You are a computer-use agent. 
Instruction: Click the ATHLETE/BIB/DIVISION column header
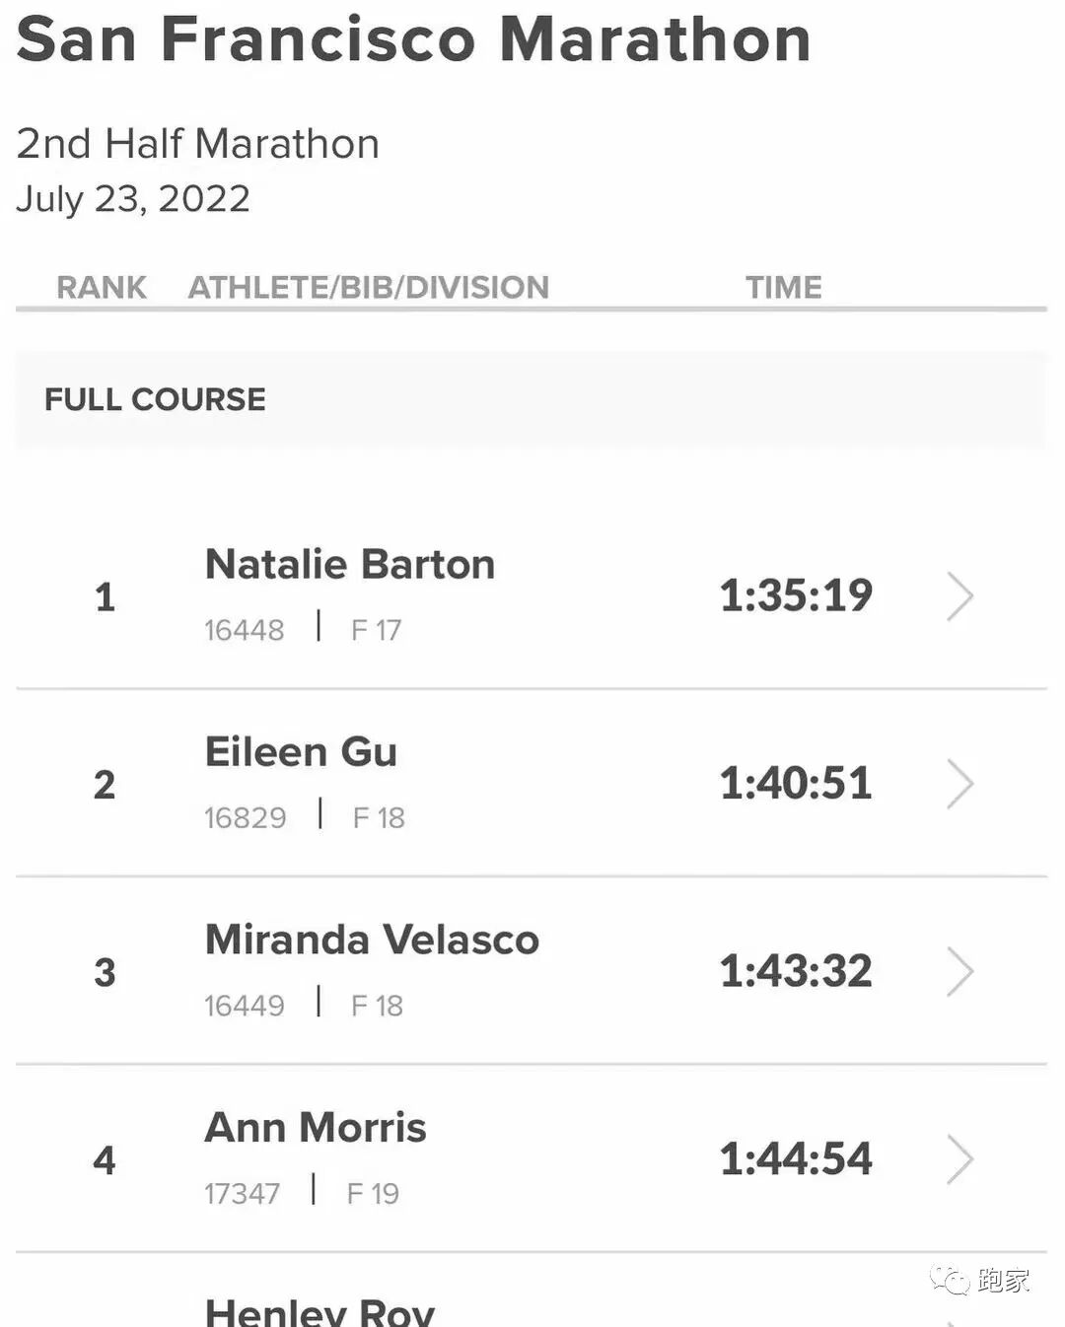click(x=368, y=287)
